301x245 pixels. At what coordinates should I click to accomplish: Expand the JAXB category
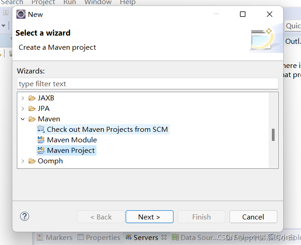23,98
